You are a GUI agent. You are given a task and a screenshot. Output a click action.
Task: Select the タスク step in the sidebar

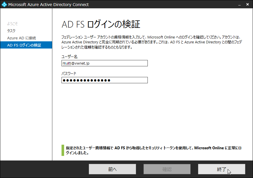[x=11, y=31]
